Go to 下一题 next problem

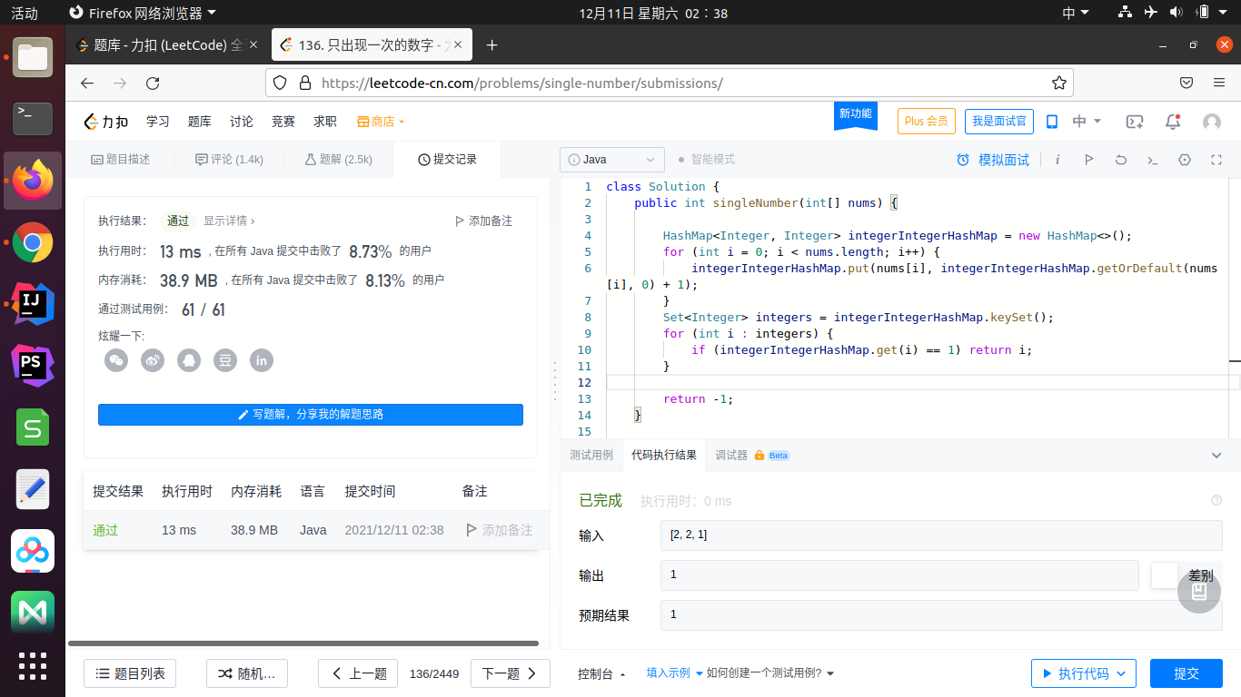pyautogui.click(x=511, y=673)
